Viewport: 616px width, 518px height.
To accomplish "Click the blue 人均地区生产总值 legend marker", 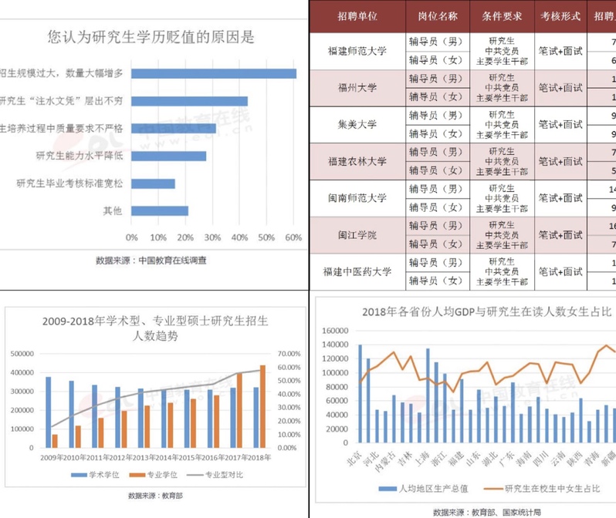I will click(x=388, y=489).
